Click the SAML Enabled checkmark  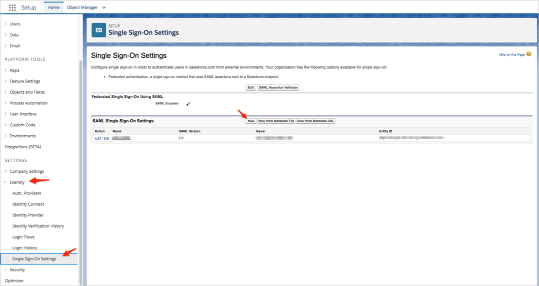[188, 104]
